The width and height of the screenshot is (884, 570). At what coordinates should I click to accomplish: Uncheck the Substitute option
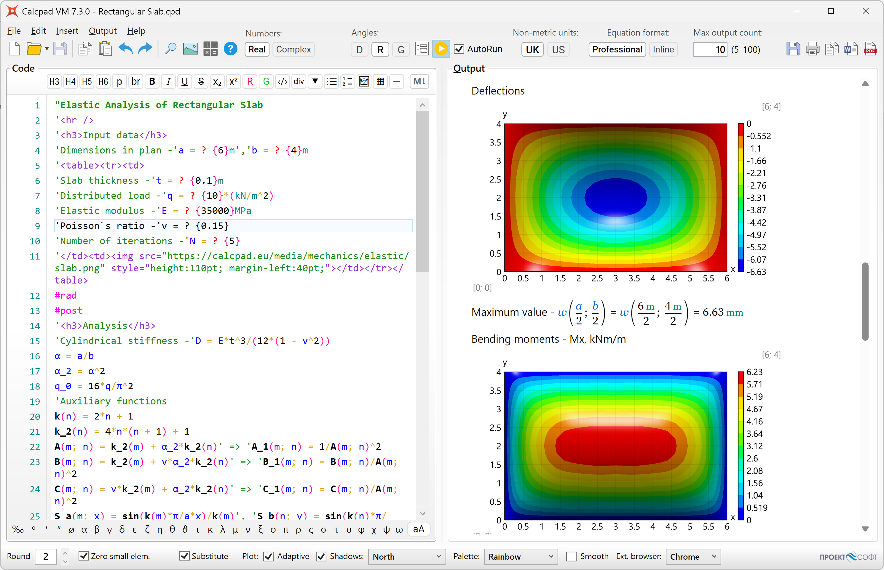pos(184,556)
